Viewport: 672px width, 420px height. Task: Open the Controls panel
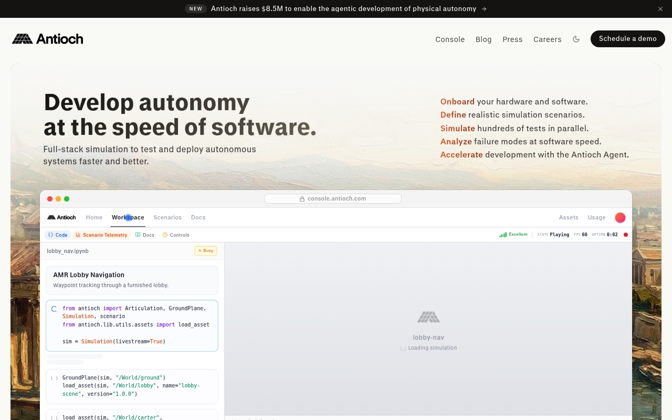click(176, 235)
